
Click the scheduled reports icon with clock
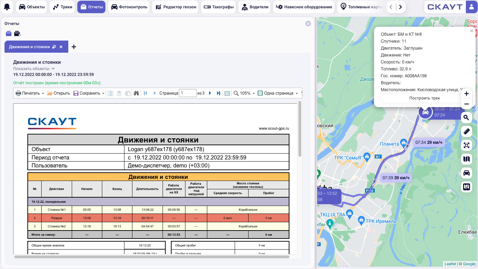[x=17, y=34]
